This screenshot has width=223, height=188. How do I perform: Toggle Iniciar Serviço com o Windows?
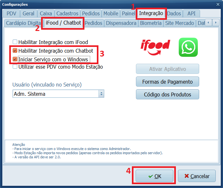point(15,59)
